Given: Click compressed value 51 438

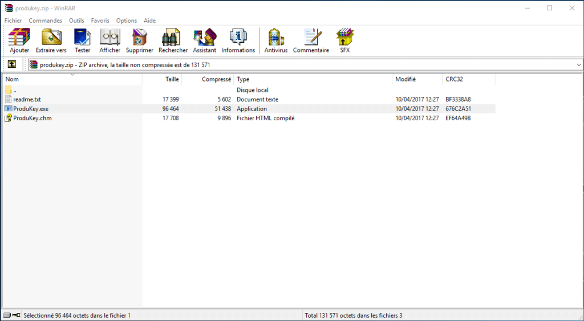Looking at the screenshot, I should click(223, 109).
